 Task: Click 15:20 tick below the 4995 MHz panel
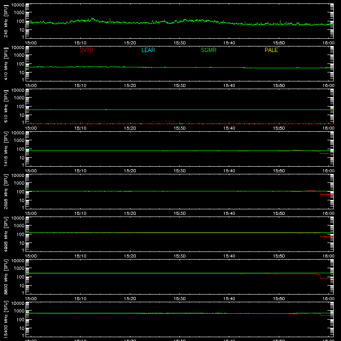click(x=130, y=256)
